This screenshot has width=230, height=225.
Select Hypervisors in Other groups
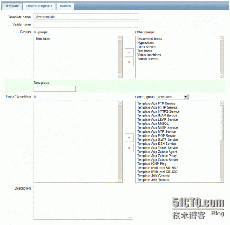pyautogui.click(x=146, y=43)
